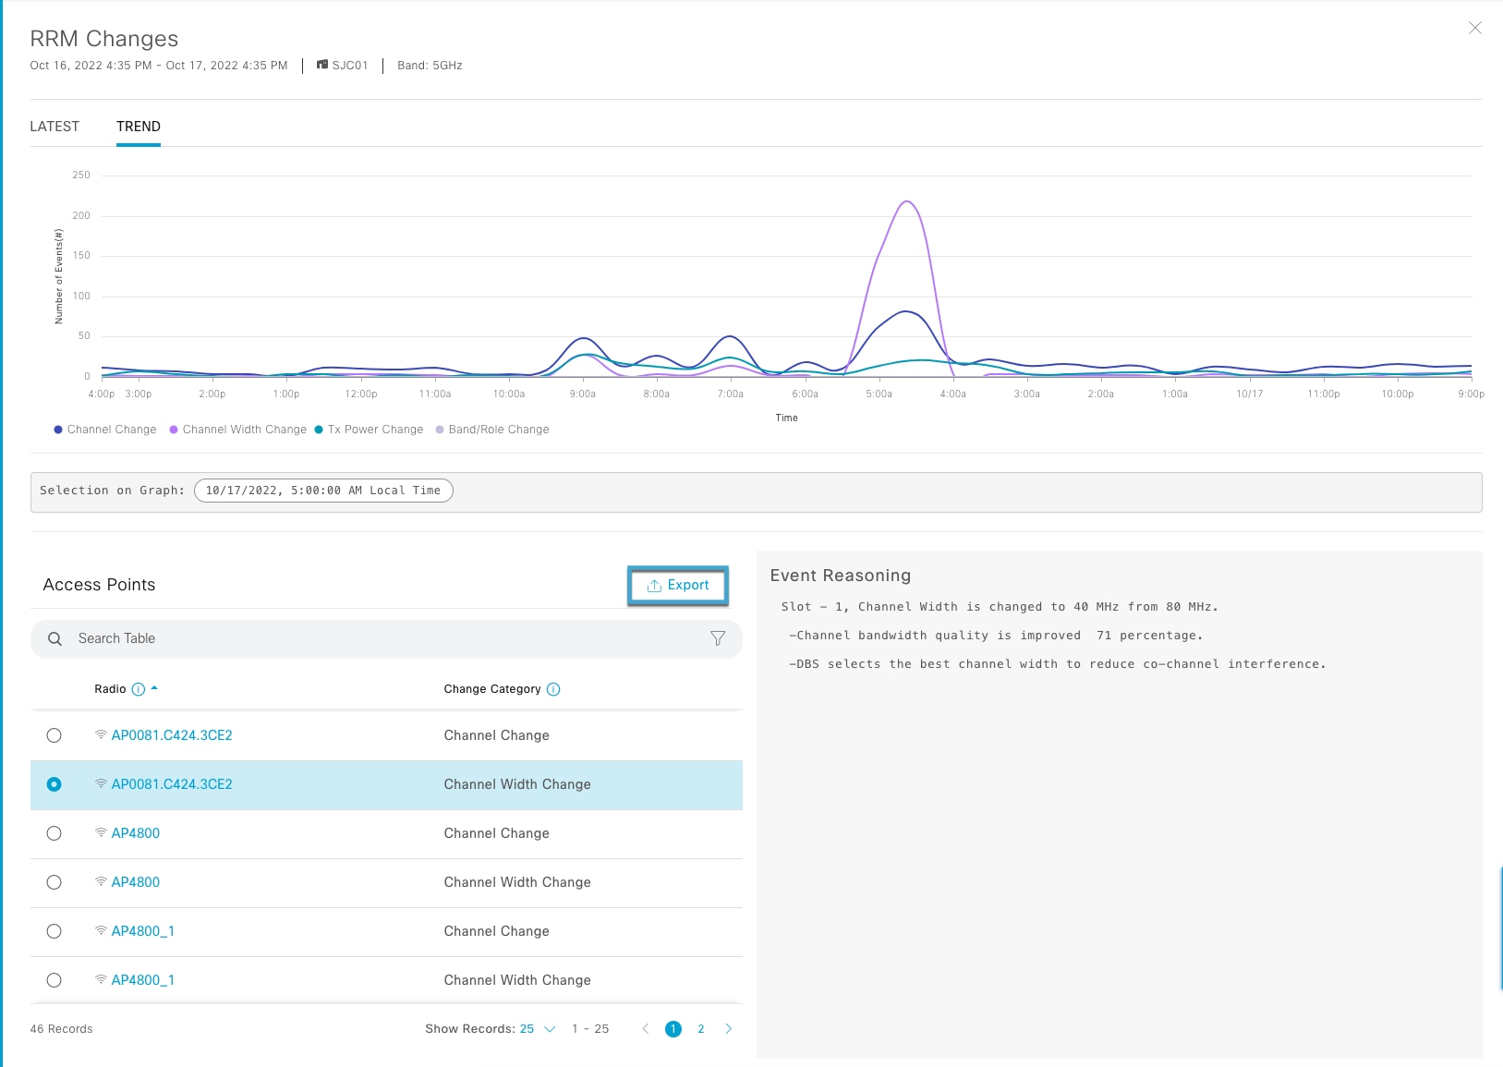Screen dimensions: 1503x1067
Task: Select the first AP0081.C424.3CE2 Channel Change row
Action: click(55, 735)
